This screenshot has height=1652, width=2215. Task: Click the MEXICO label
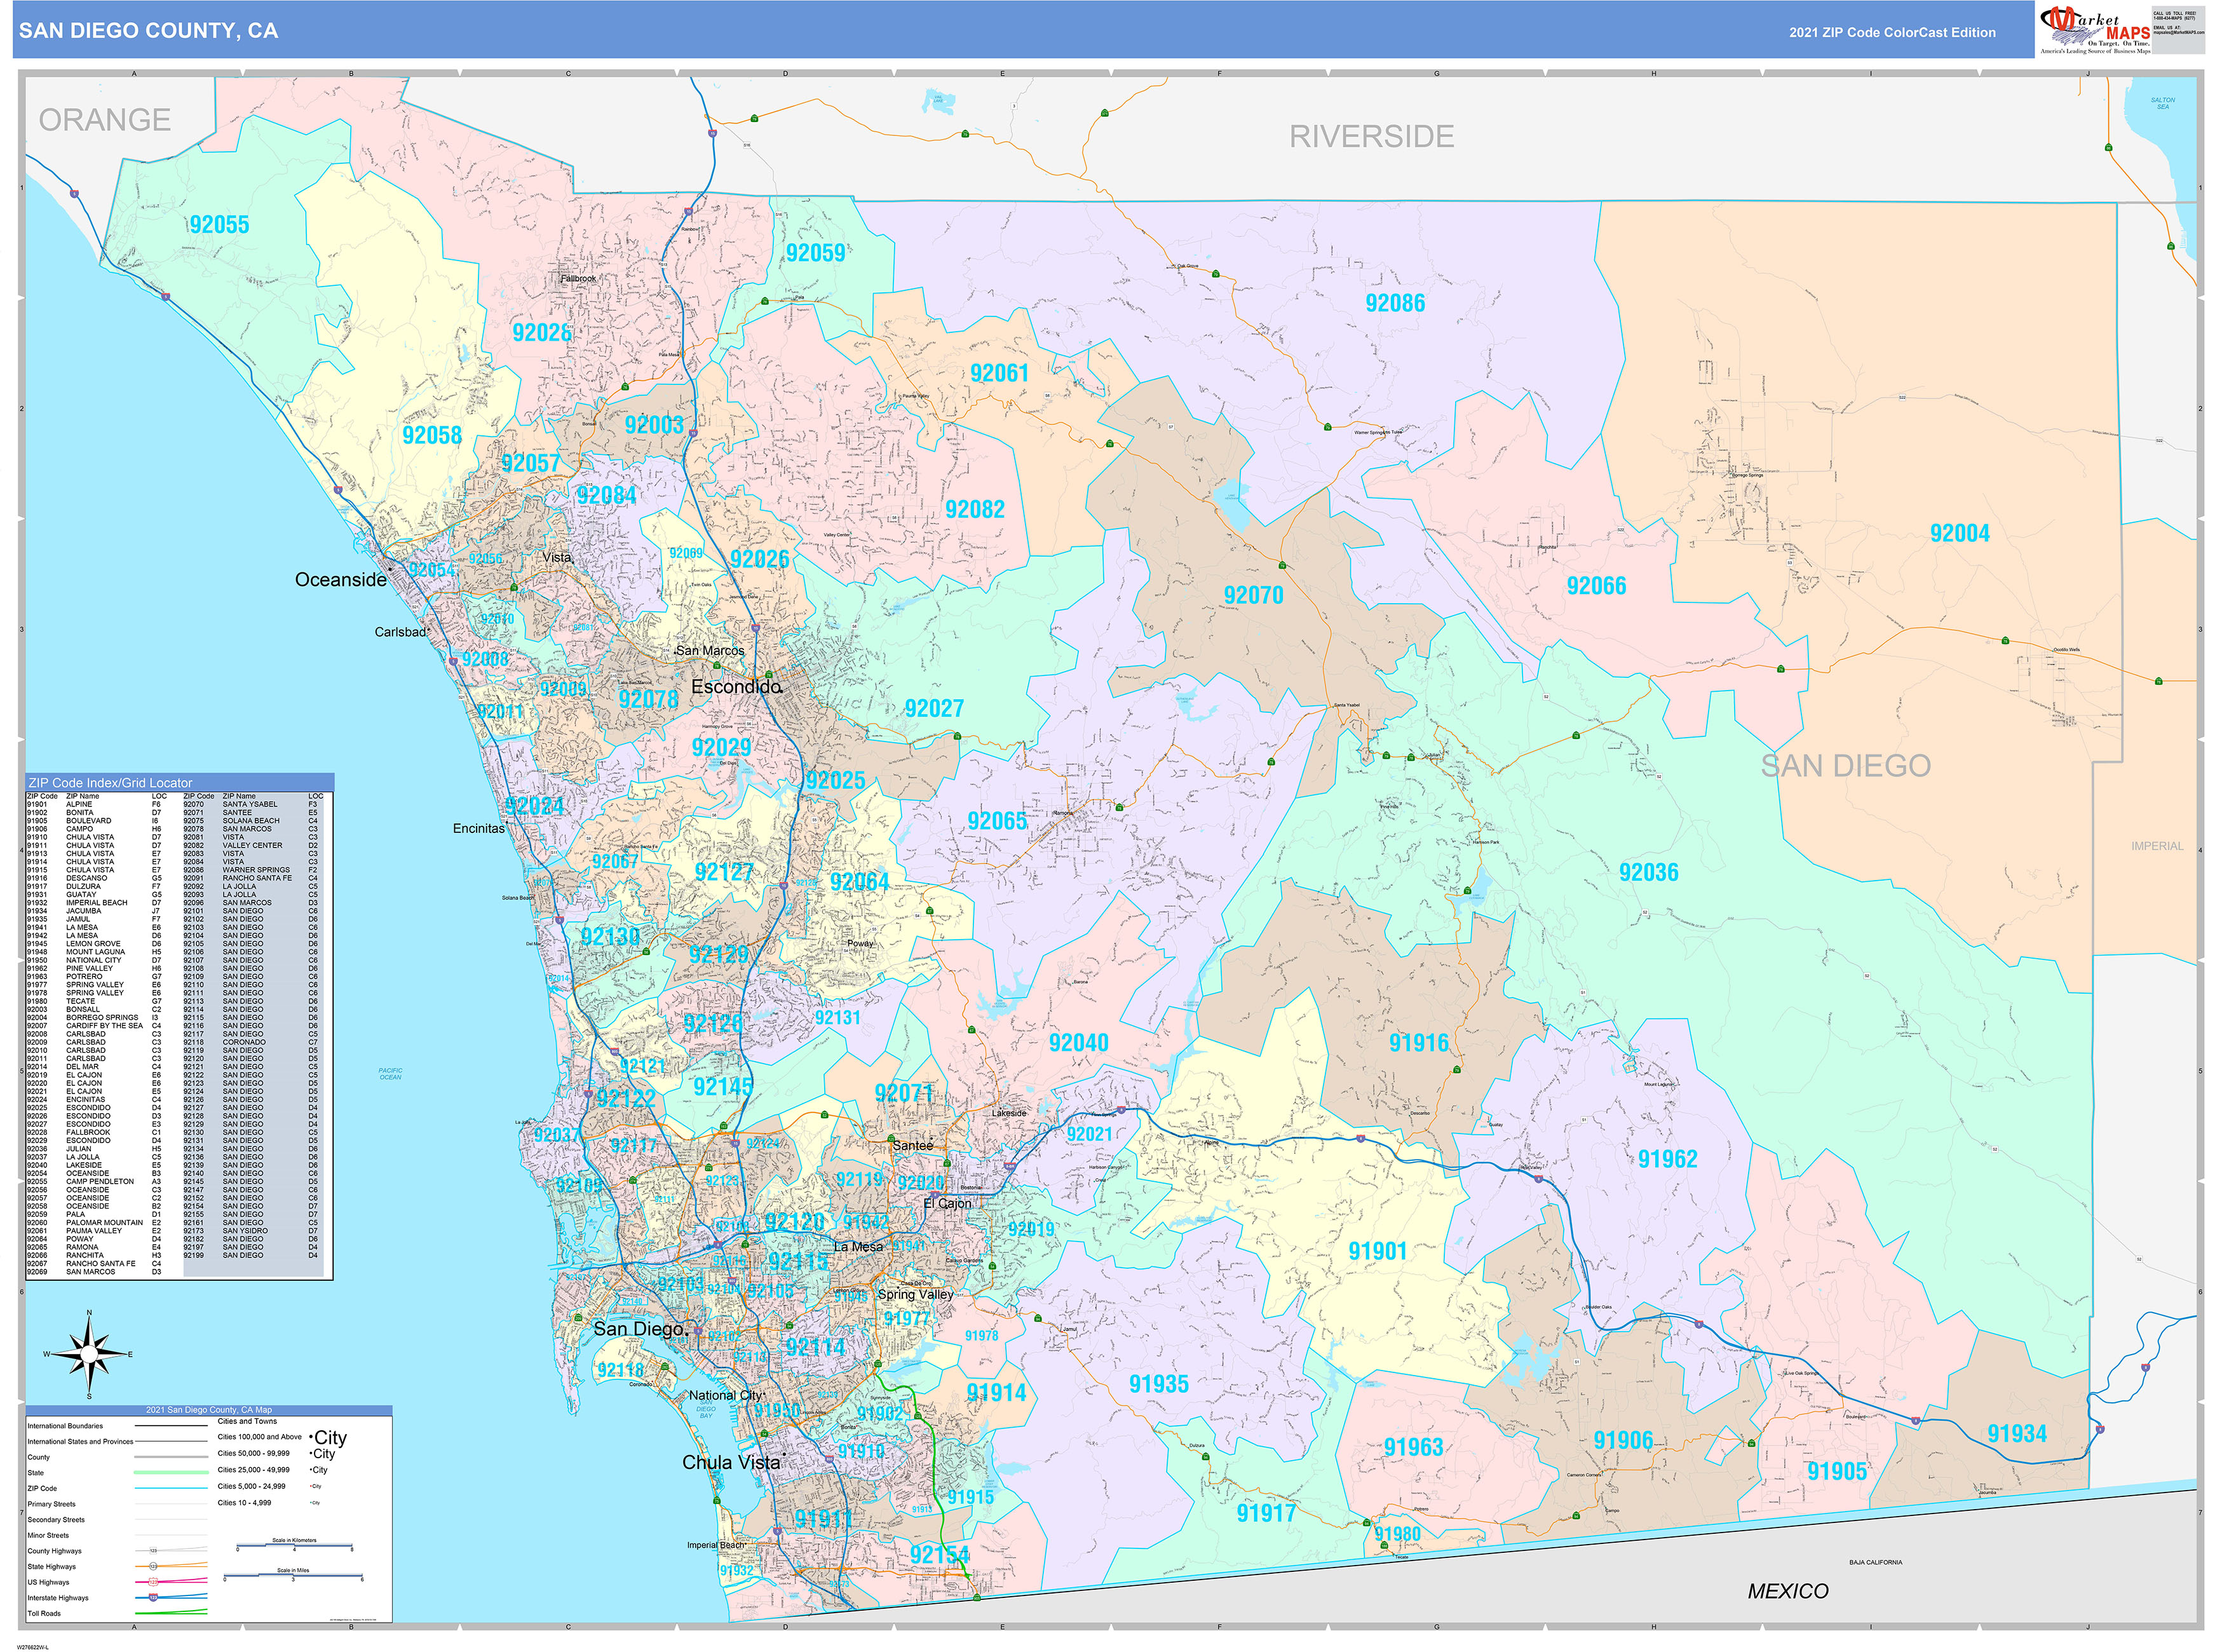(1788, 1591)
